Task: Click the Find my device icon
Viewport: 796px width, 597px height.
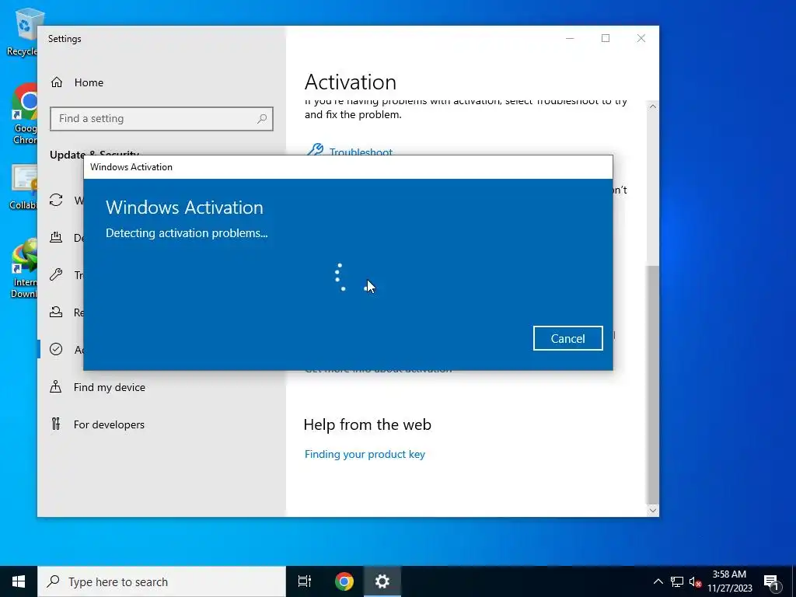Action: tap(56, 387)
